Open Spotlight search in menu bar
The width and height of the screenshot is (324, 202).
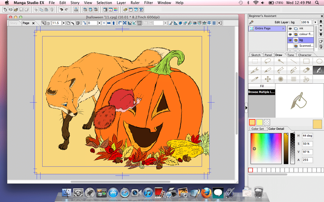click(317, 3)
